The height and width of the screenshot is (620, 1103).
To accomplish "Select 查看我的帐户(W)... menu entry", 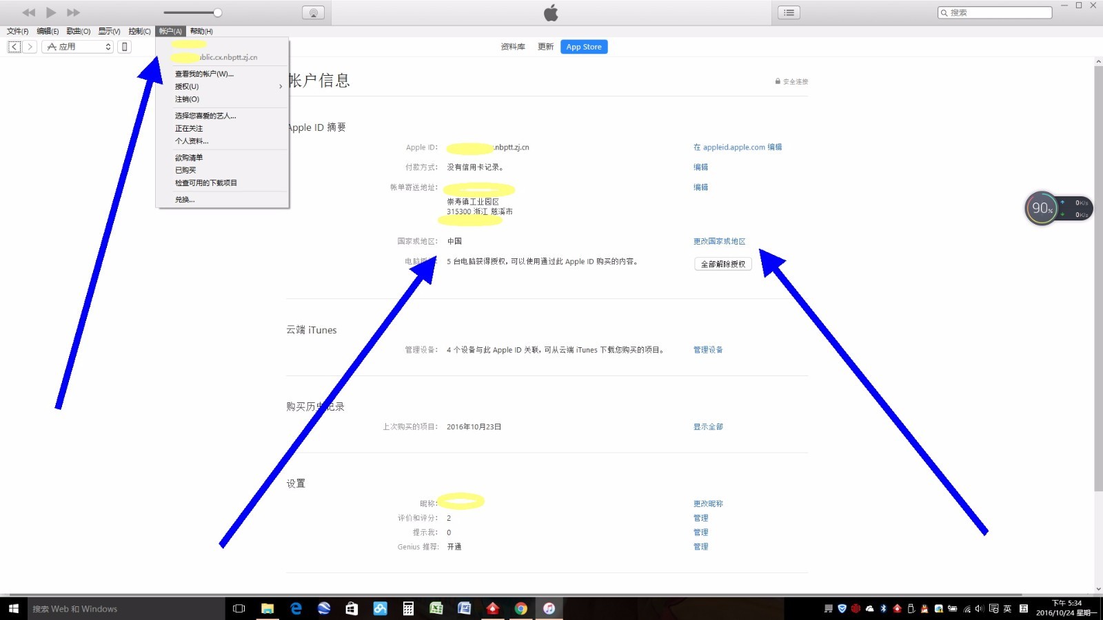I will click(204, 74).
